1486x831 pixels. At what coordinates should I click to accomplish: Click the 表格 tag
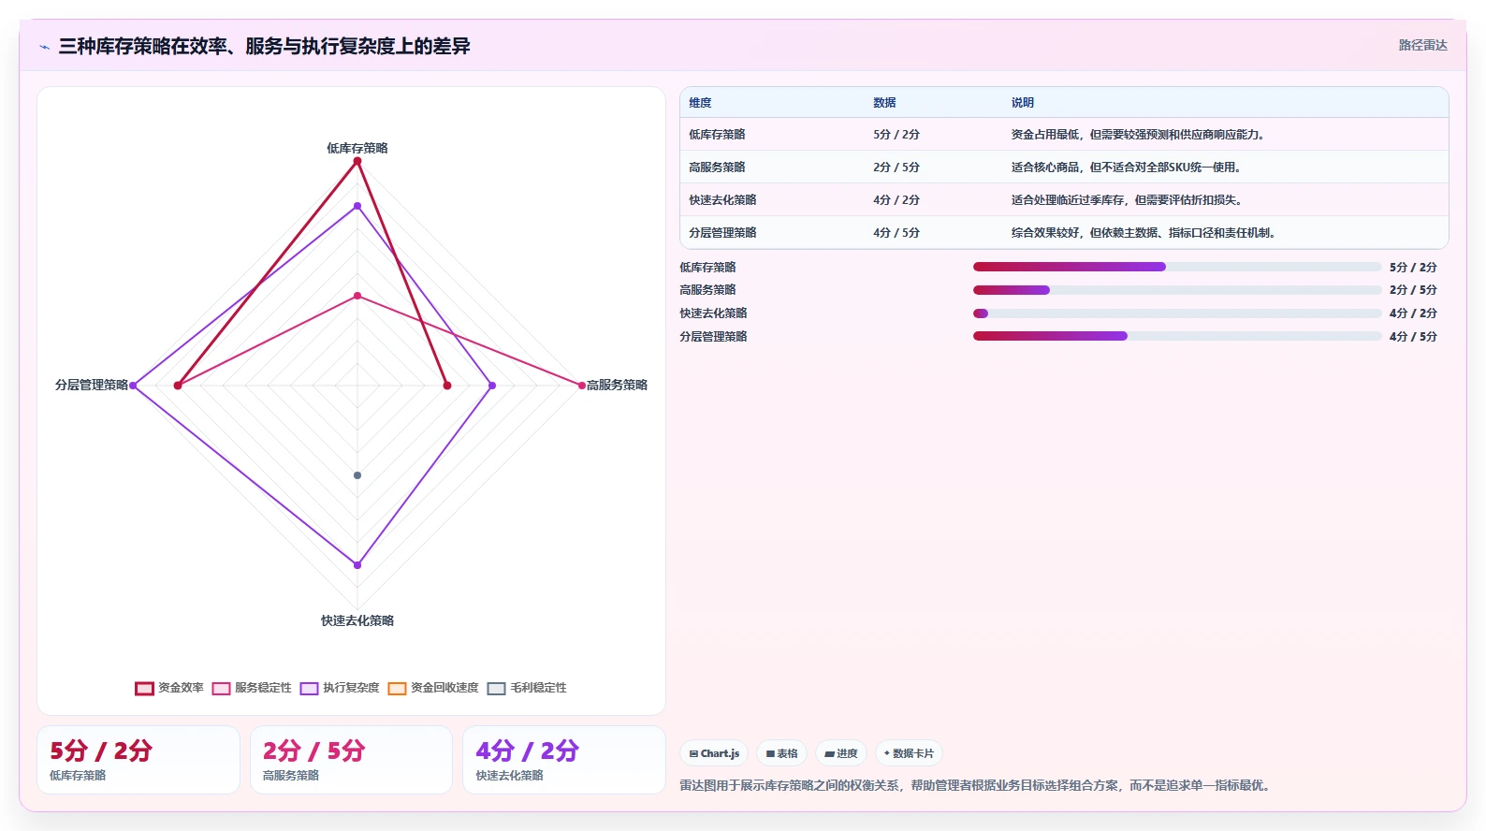tap(781, 753)
